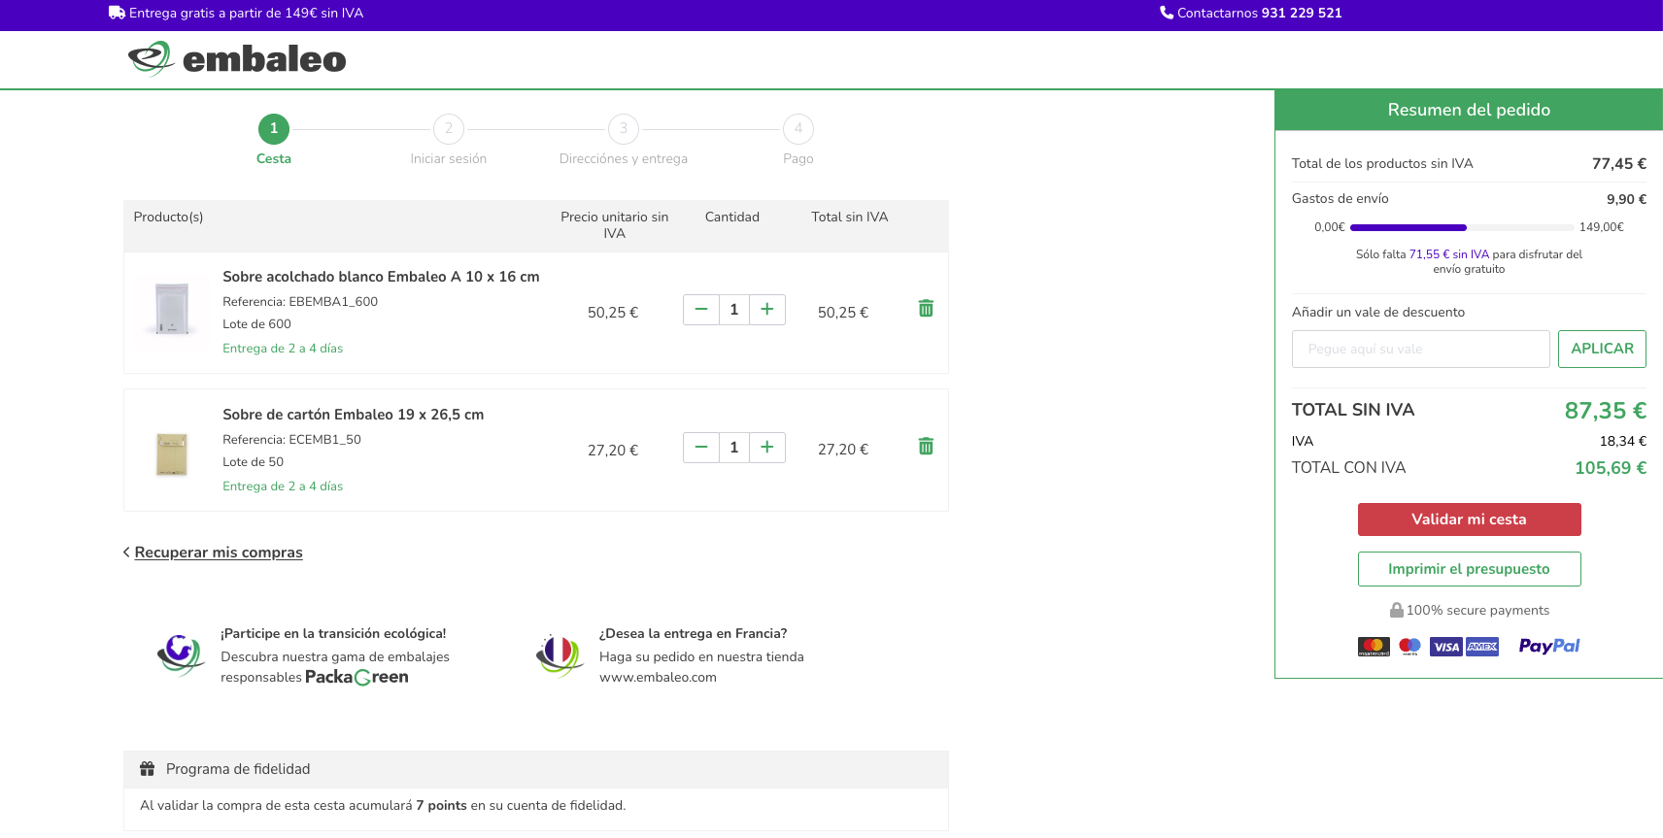
Task: Decrease quantity of Sobre acolchado blanco
Action: 701,310
